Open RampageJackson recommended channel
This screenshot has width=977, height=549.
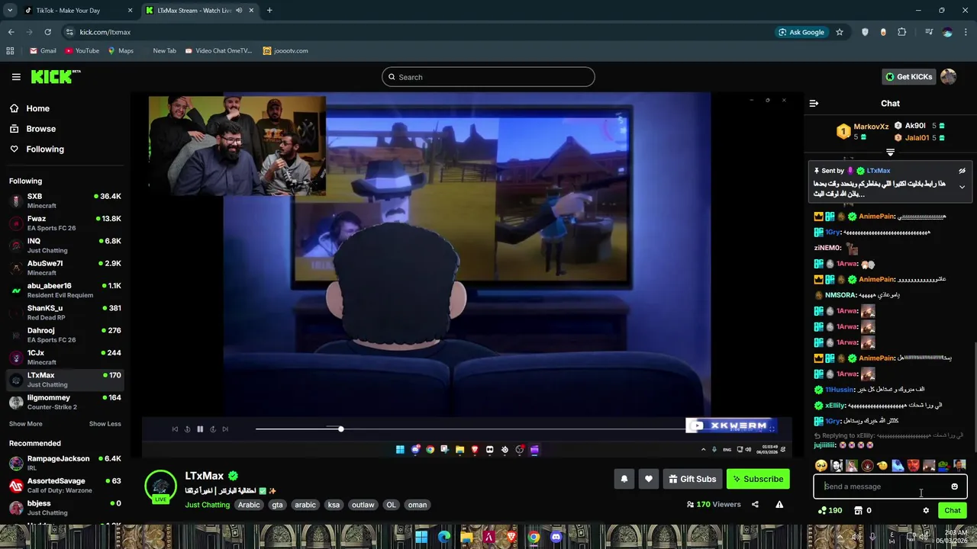click(65, 463)
